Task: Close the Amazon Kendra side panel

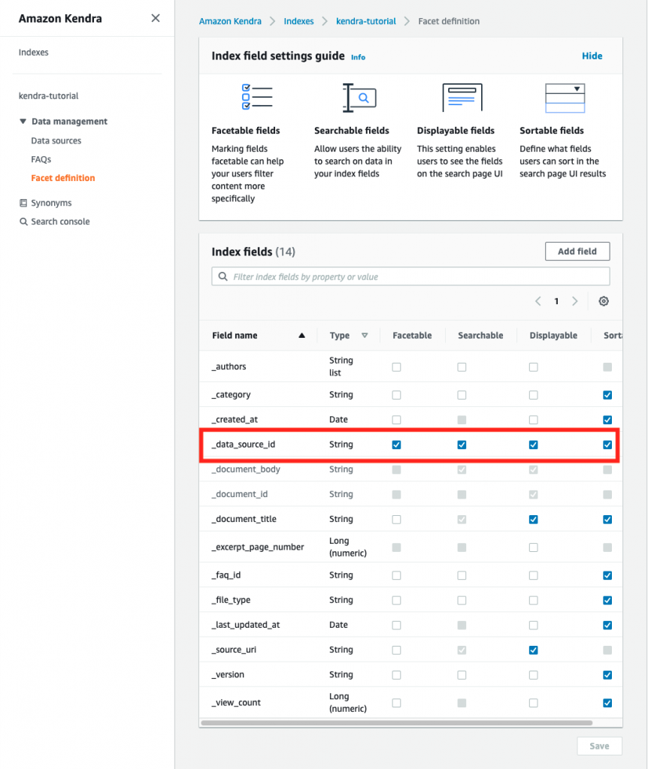Action: (156, 18)
